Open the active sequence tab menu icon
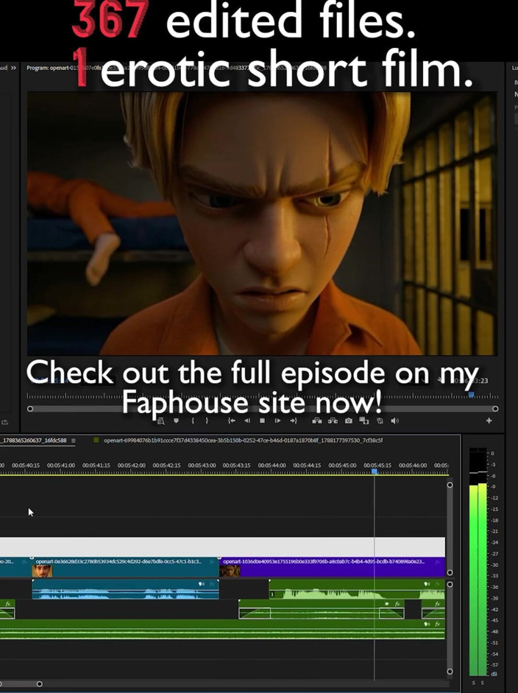This screenshot has width=518, height=693. pyautogui.click(x=74, y=440)
